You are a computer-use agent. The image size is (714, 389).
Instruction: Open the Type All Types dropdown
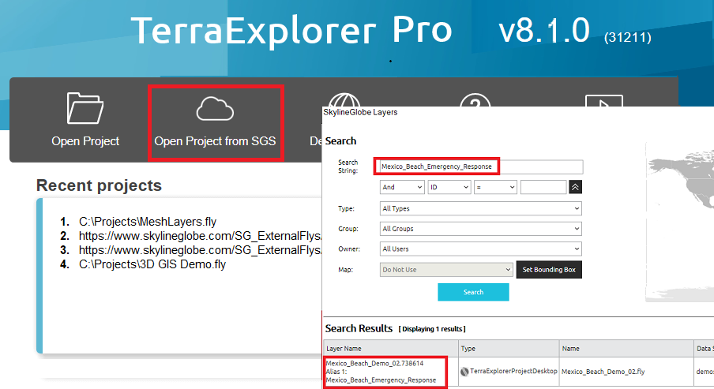tap(481, 208)
